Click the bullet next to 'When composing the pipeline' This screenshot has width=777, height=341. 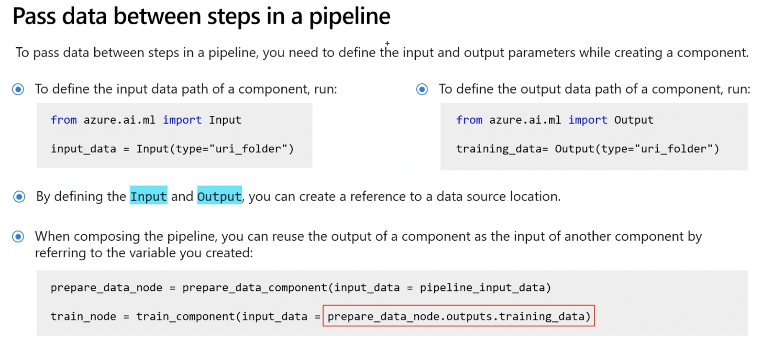point(18,237)
